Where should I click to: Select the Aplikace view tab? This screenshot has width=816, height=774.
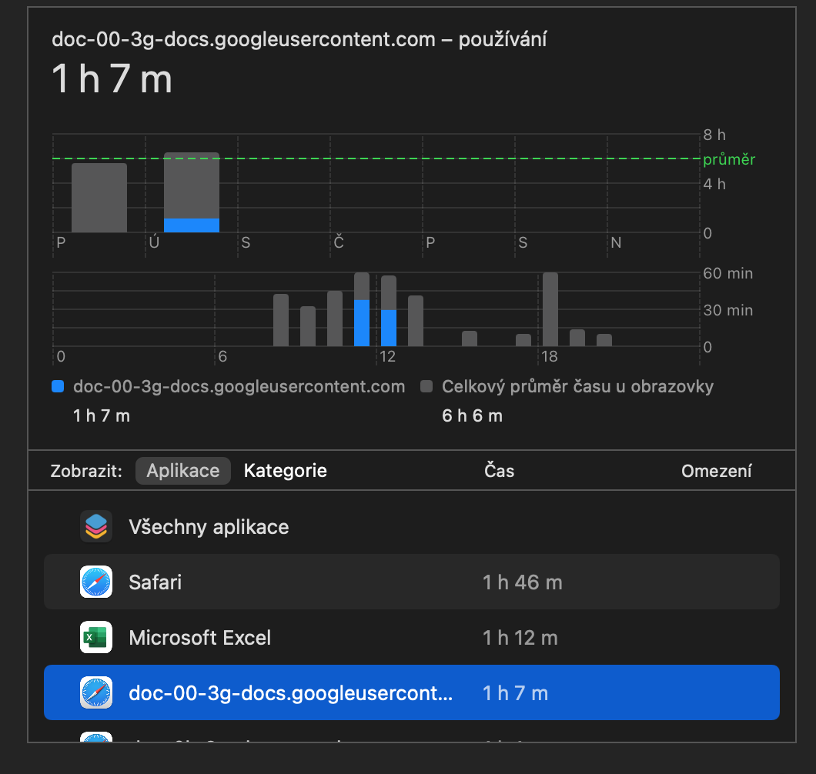pos(182,471)
